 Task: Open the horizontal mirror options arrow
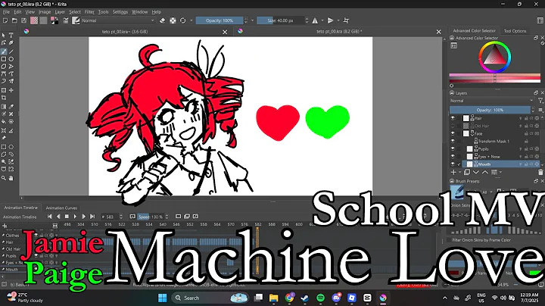(x=322, y=20)
